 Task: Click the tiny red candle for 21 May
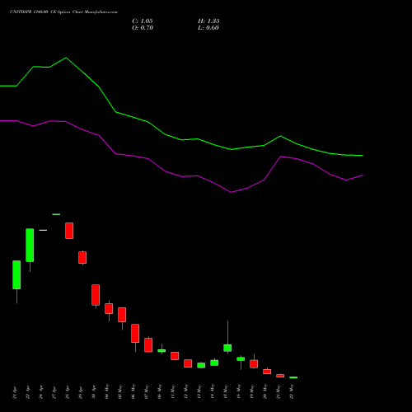tap(280, 376)
